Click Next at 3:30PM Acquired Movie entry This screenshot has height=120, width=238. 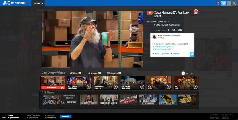point(34,117)
